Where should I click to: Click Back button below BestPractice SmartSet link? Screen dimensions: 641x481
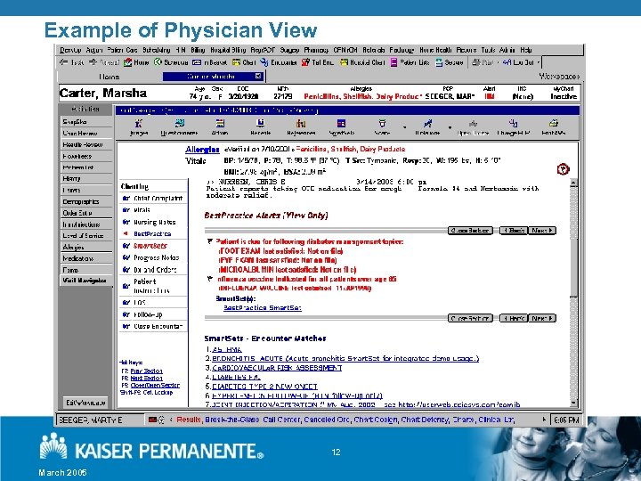[514, 318]
